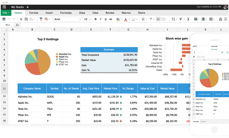
Task: Click the user profile avatar
Action: point(226,7)
